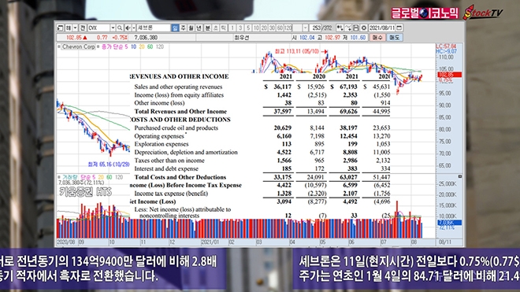Switch chart to monthly (월) period

pos(191,28)
